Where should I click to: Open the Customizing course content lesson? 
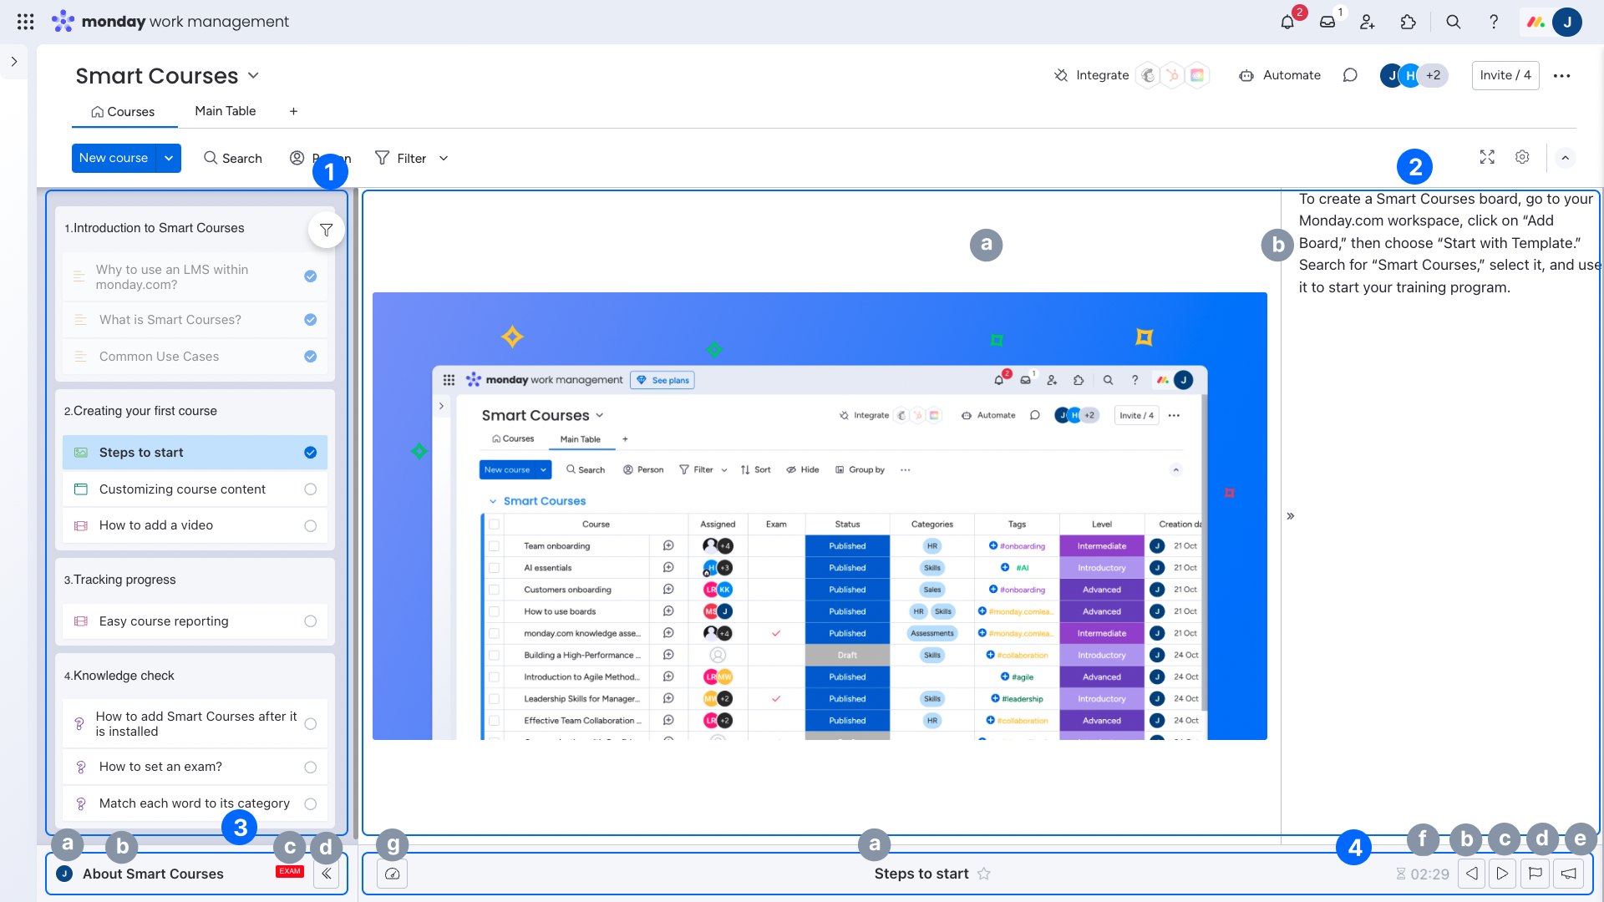tap(195, 489)
